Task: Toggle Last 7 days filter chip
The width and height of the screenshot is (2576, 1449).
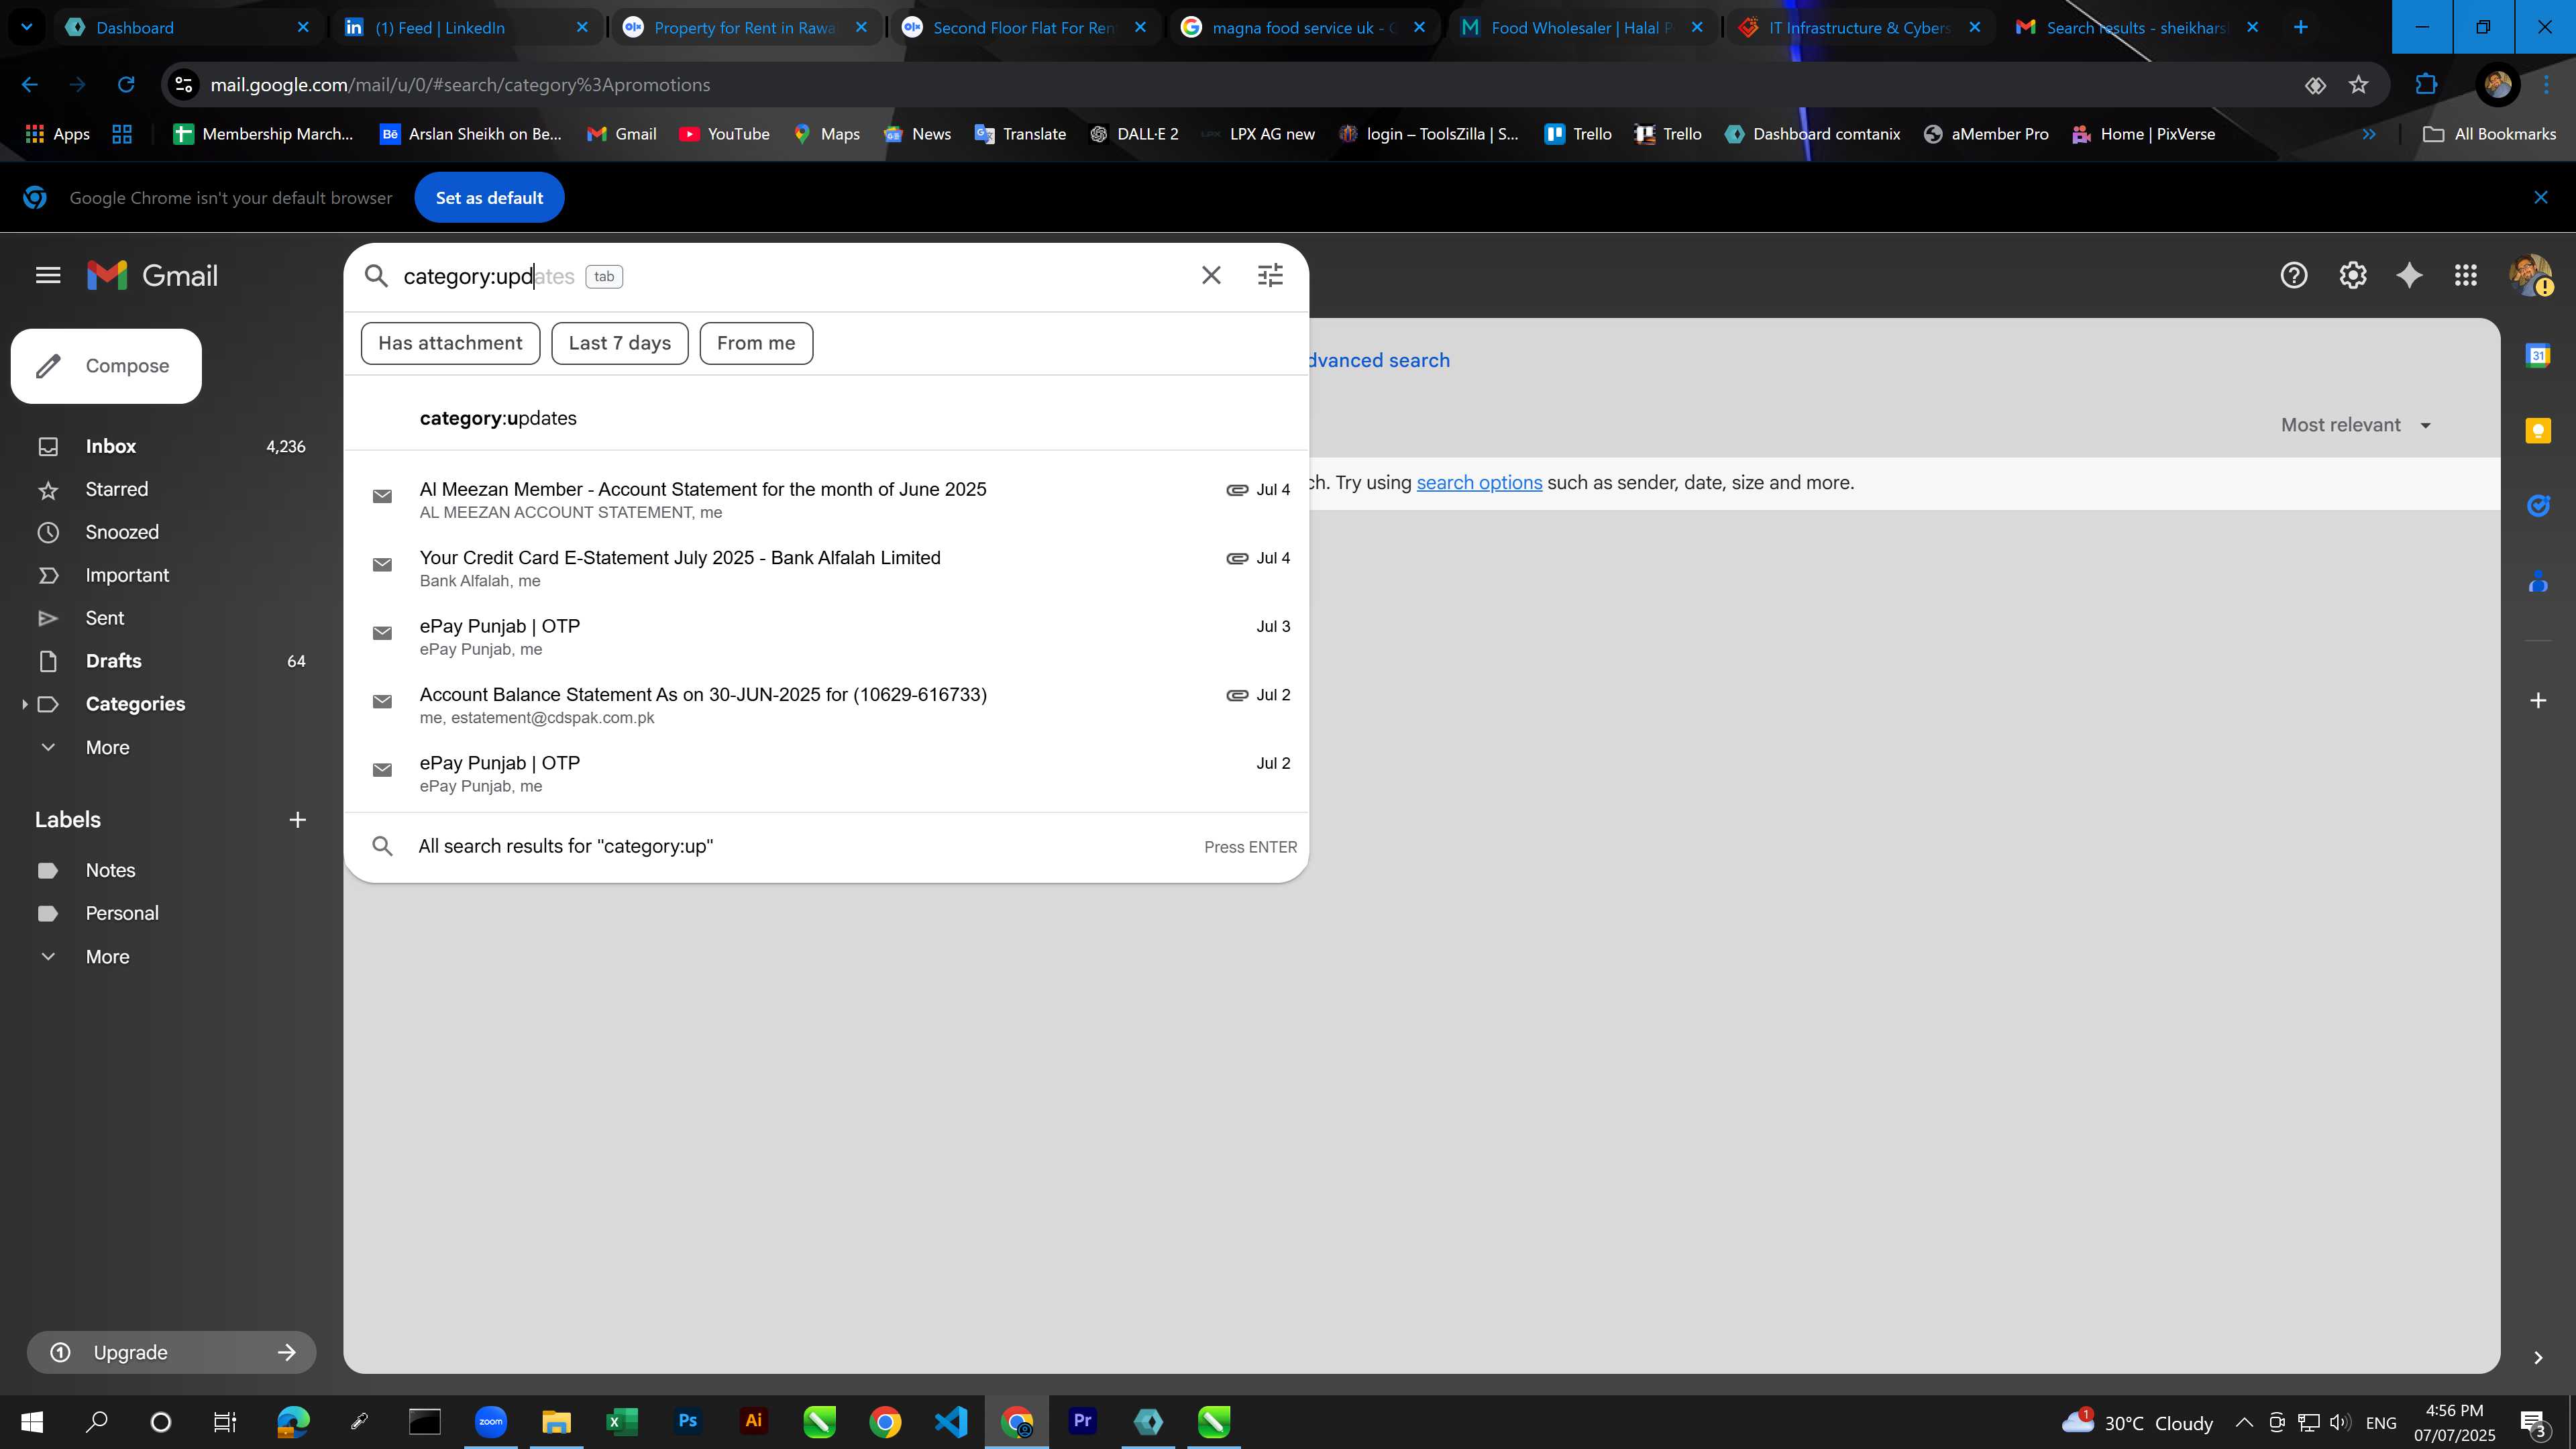Action: pyautogui.click(x=619, y=343)
